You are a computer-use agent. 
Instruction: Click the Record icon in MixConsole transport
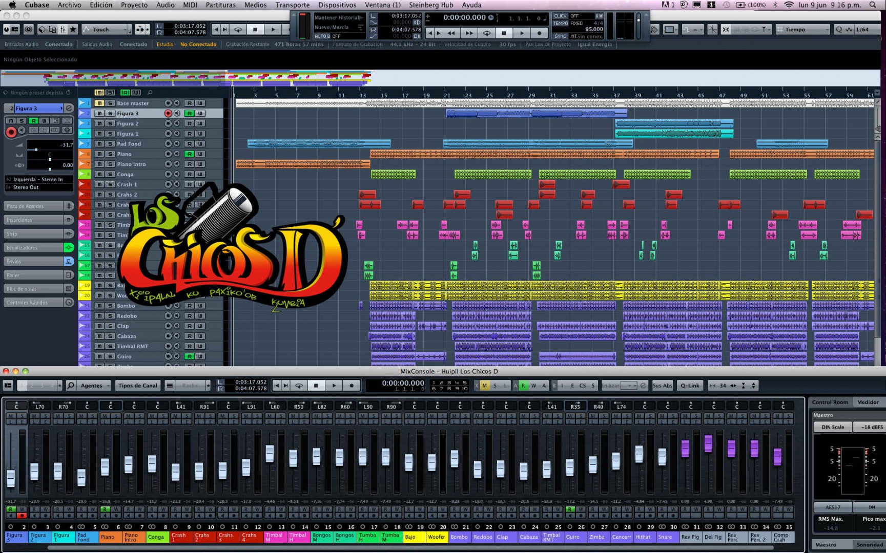pyautogui.click(x=351, y=386)
